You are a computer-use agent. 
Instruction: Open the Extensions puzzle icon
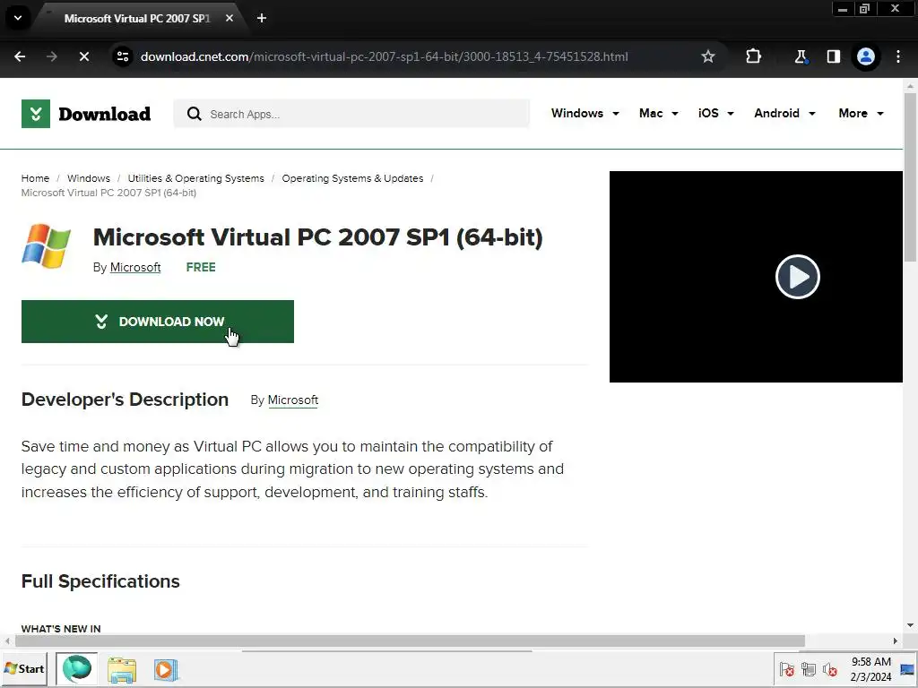click(753, 56)
